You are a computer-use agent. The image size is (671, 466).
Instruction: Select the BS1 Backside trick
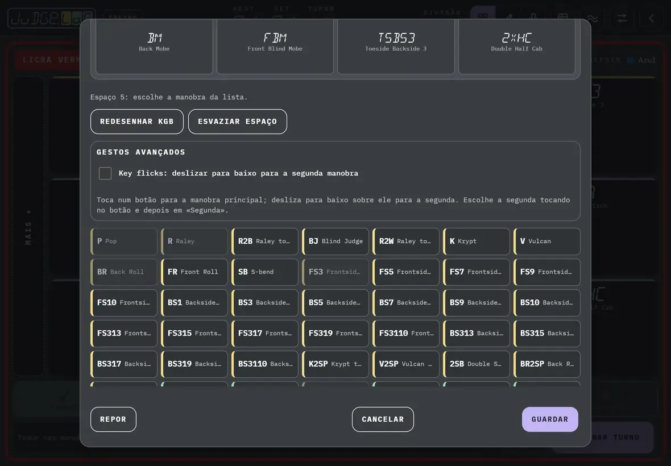[x=194, y=303]
